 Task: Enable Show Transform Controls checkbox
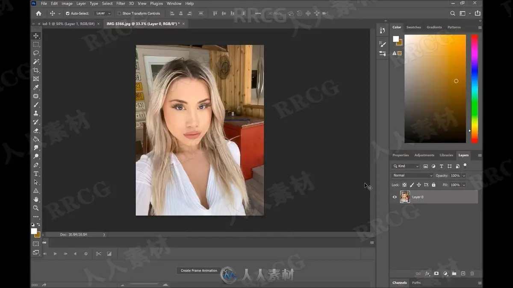pos(119,13)
